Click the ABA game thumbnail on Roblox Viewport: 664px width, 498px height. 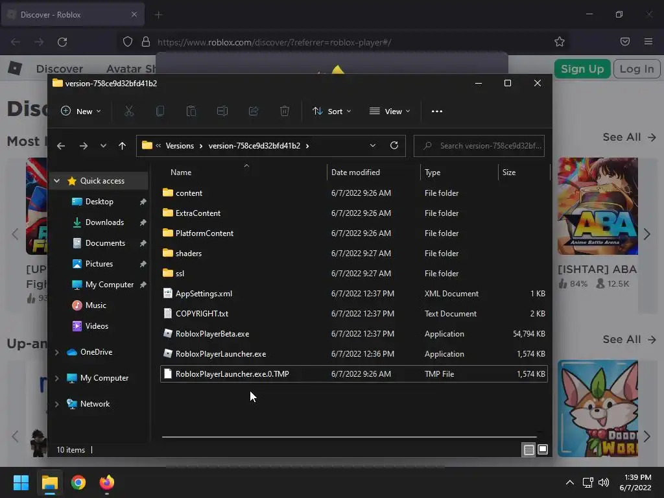point(597,206)
